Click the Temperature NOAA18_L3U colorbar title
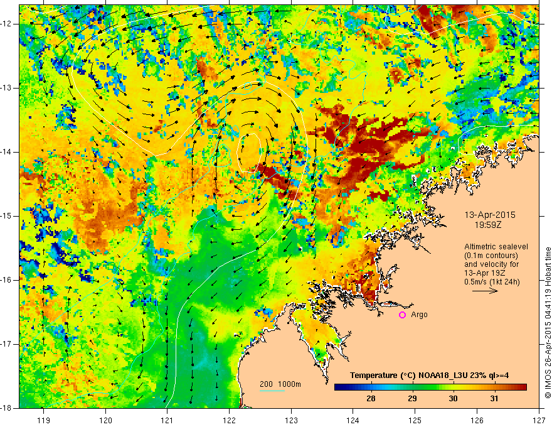 pyautogui.click(x=429, y=376)
